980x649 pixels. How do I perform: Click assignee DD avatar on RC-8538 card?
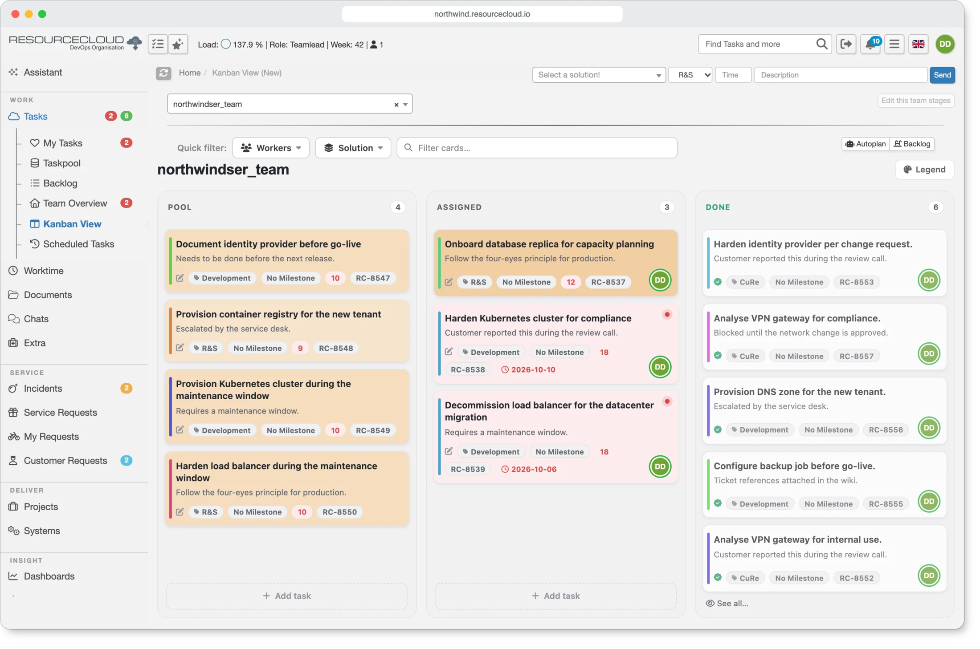660,367
